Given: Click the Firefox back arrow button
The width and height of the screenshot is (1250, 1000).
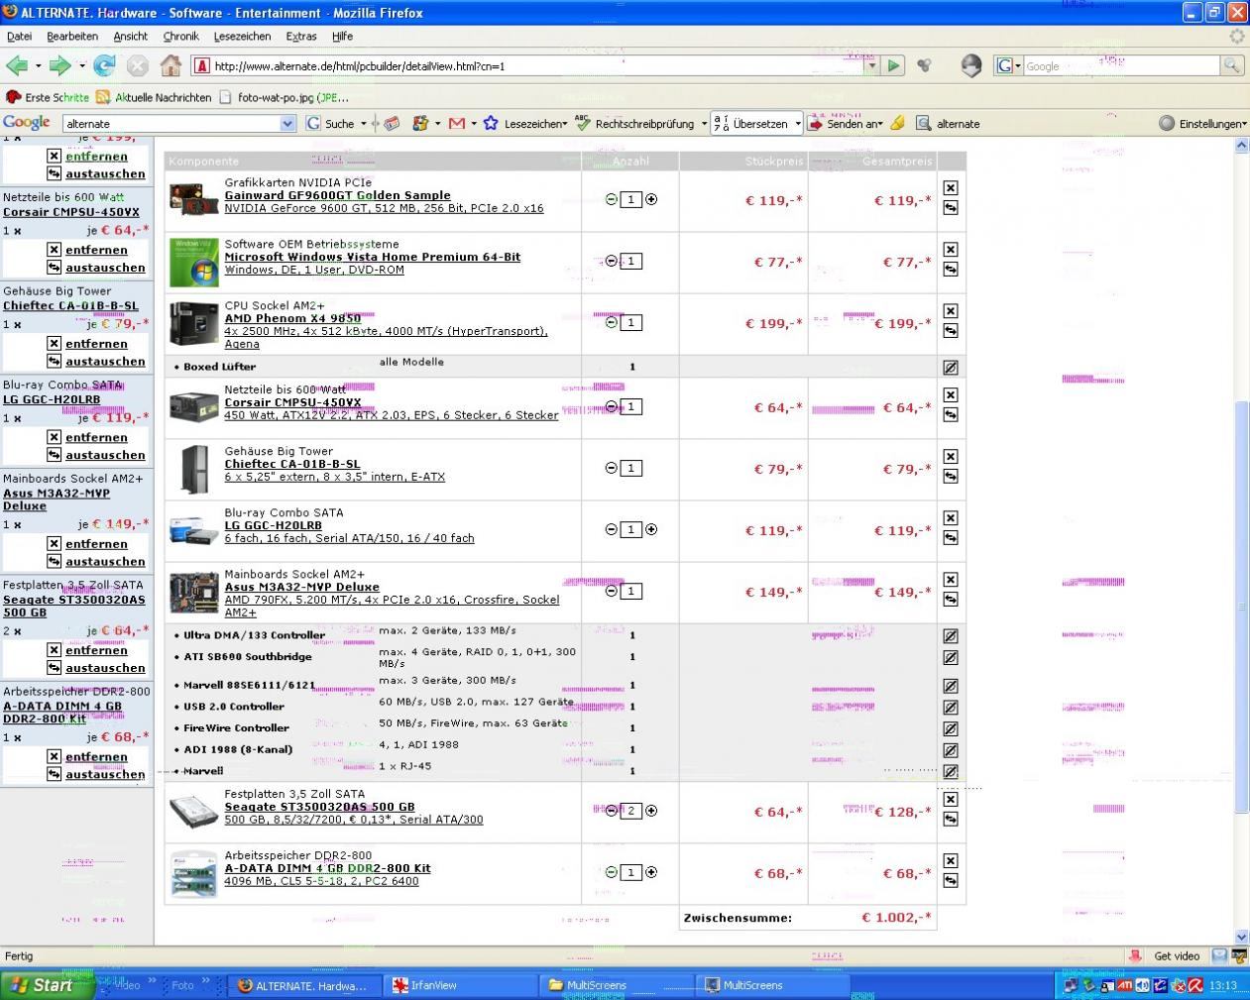Looking at the screenshot, I should click(x=17, y=65).
